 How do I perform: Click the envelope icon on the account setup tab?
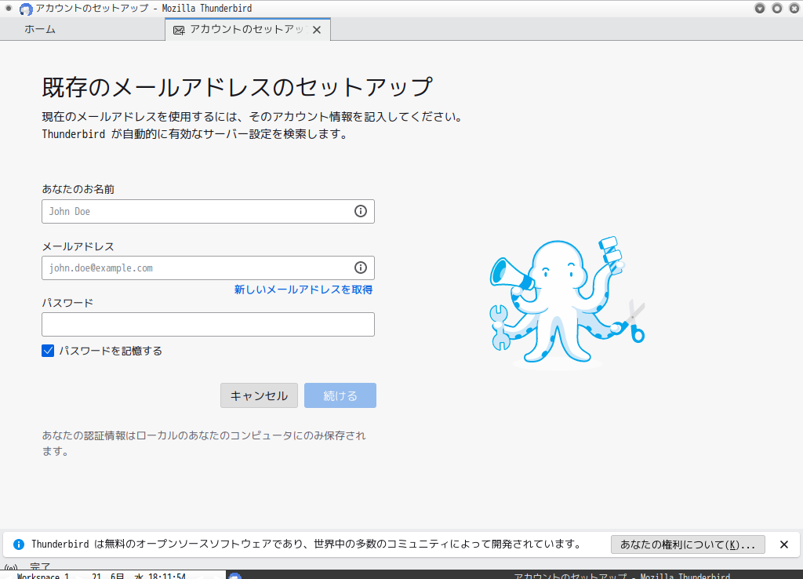pyautogui.click(x=179, y=31)
